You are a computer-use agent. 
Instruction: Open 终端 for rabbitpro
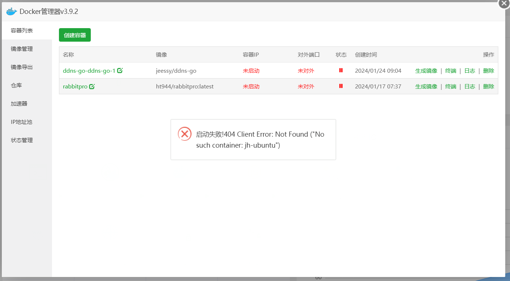pos(451,86)
